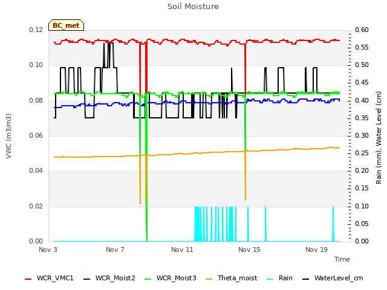Click the 0.45 right axis value

(x=362, y=82)
